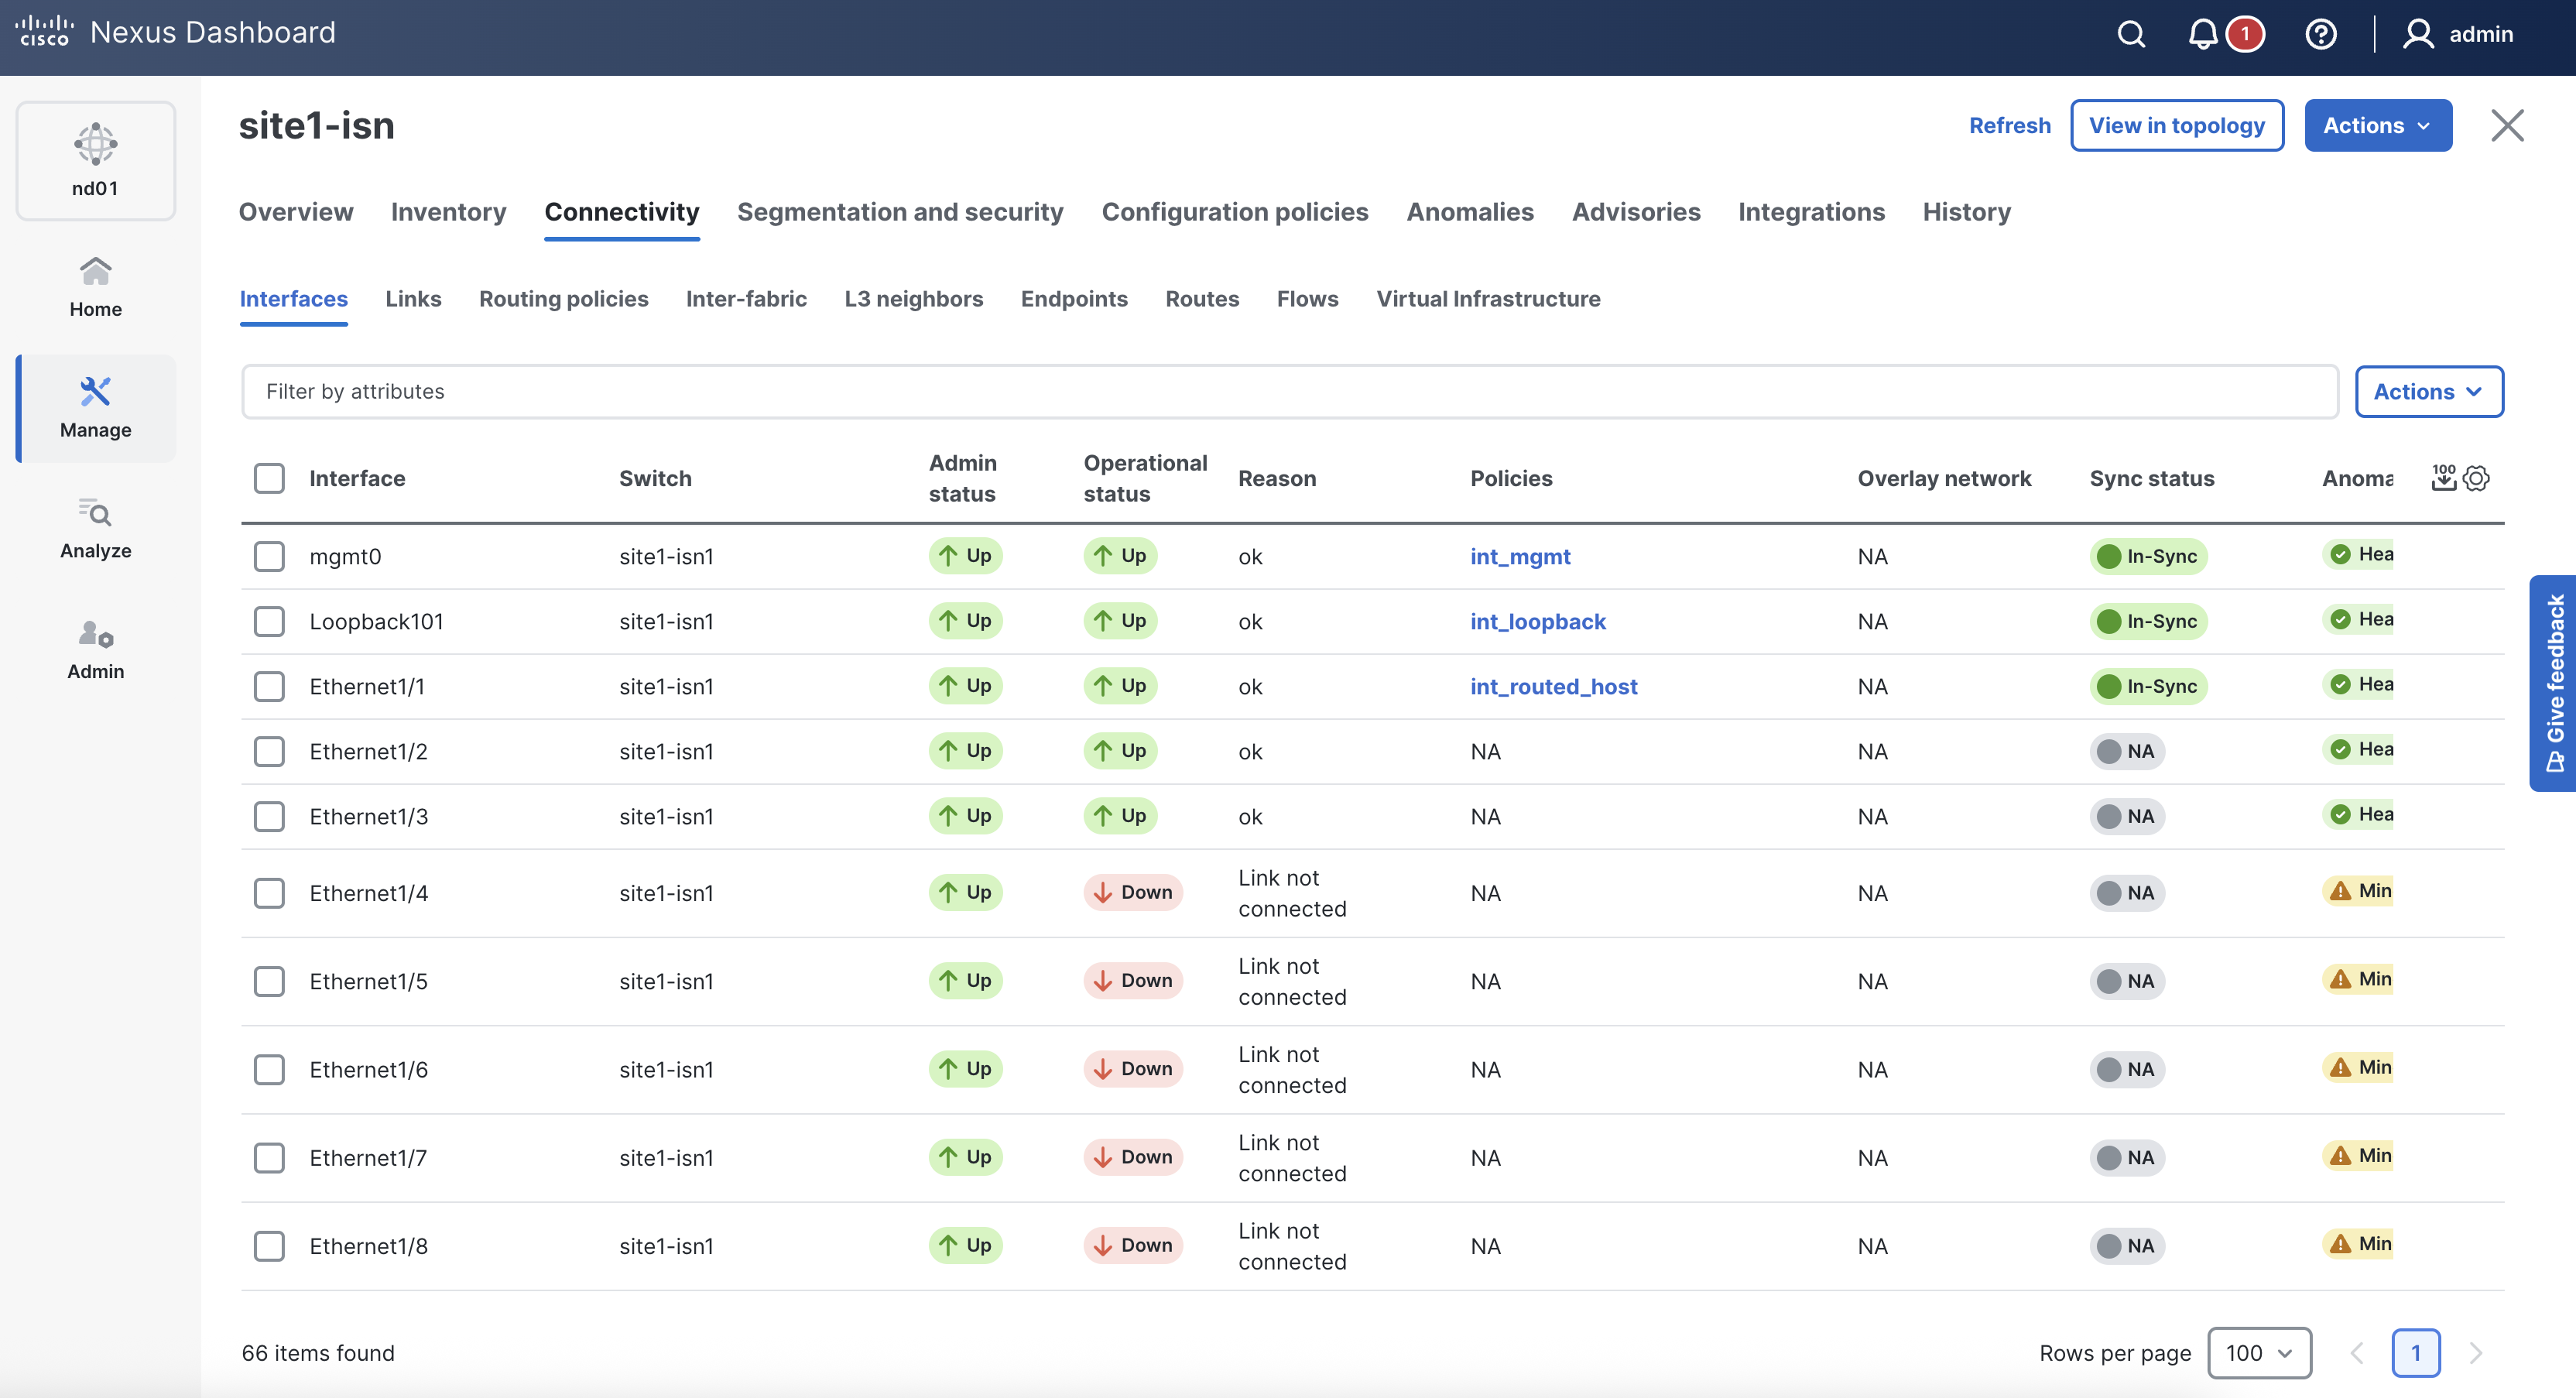Toggle the select-all header checkbox
The image size is (2576, 1398).
point(269,478)
